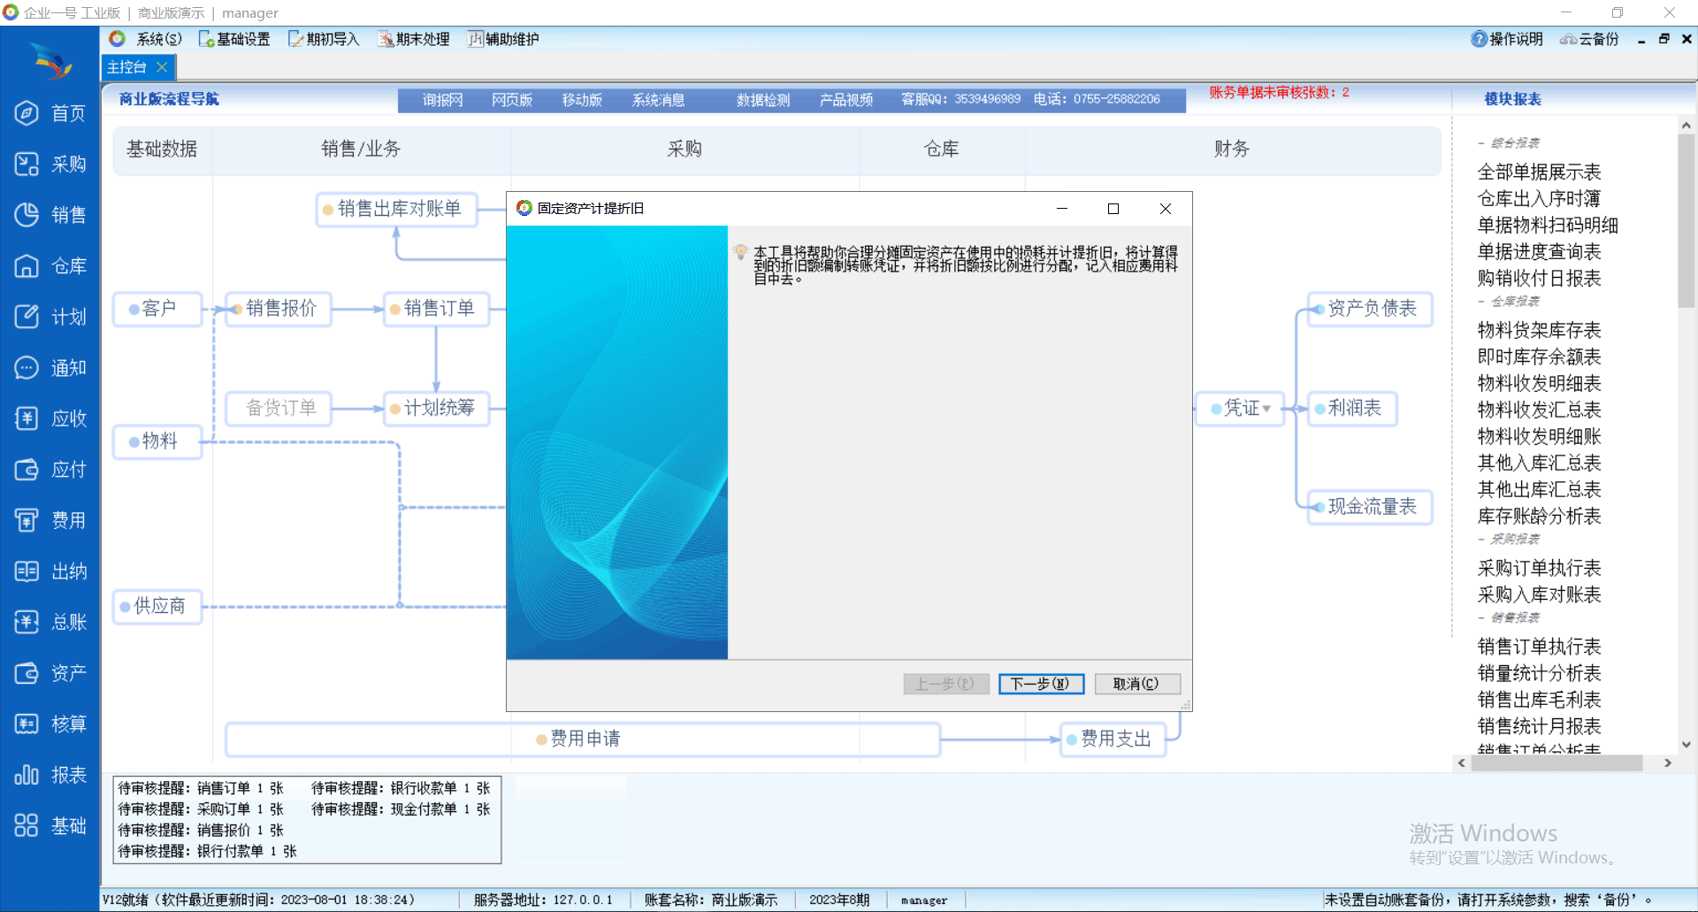Expand the 凭证 dropdown arrow
Image resolution: width=1698 pixels, height=912 pixels.
(x=1267, y=409)
